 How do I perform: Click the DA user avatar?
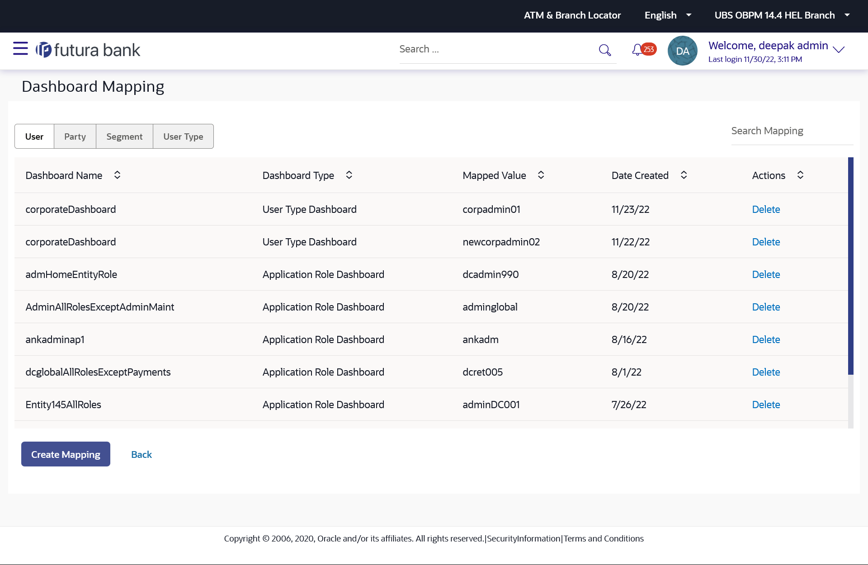[682, 51]
